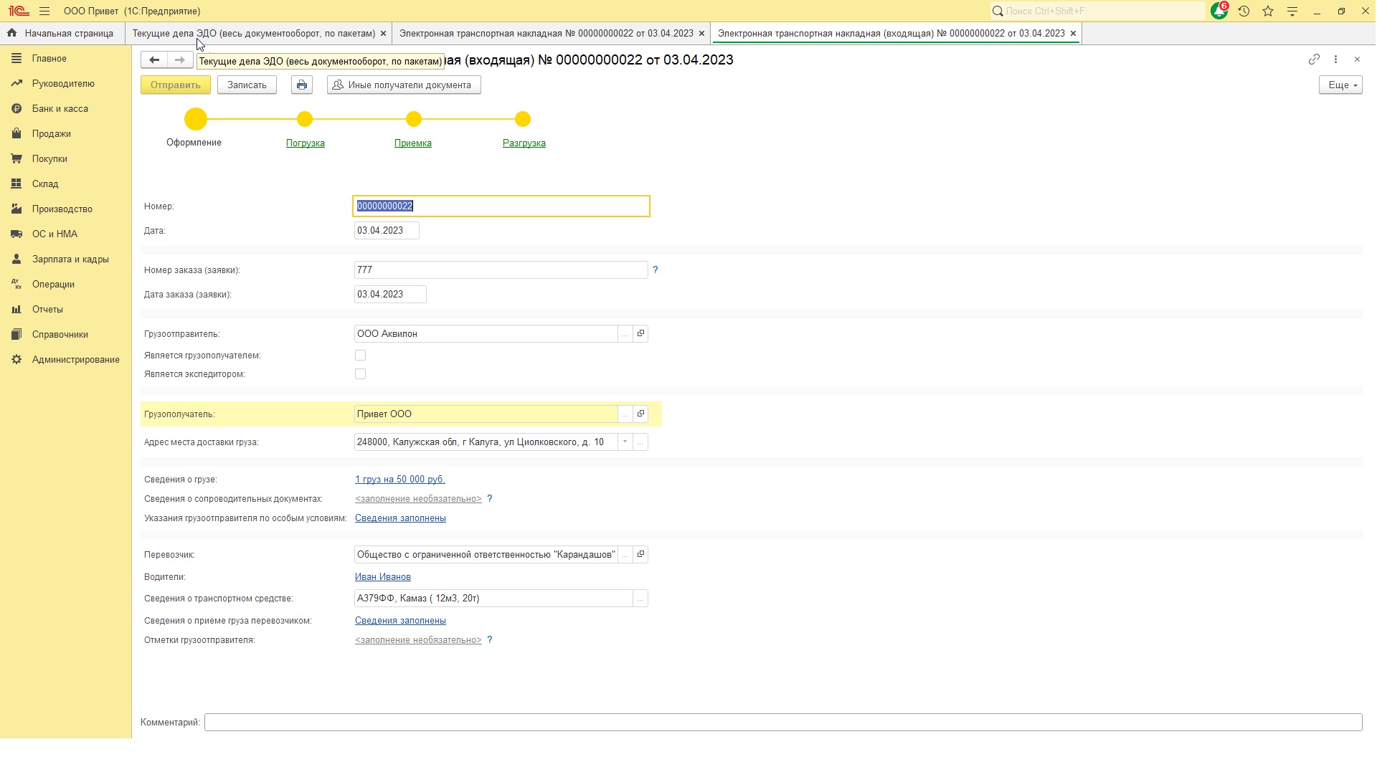1377x762 pixels.
Task: Open the top-bar settings lines icon
Action: point(1292,11)
